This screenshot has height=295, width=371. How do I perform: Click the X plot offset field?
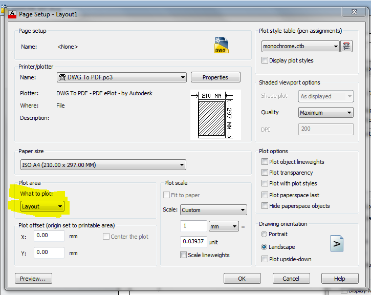coord(49,236)
